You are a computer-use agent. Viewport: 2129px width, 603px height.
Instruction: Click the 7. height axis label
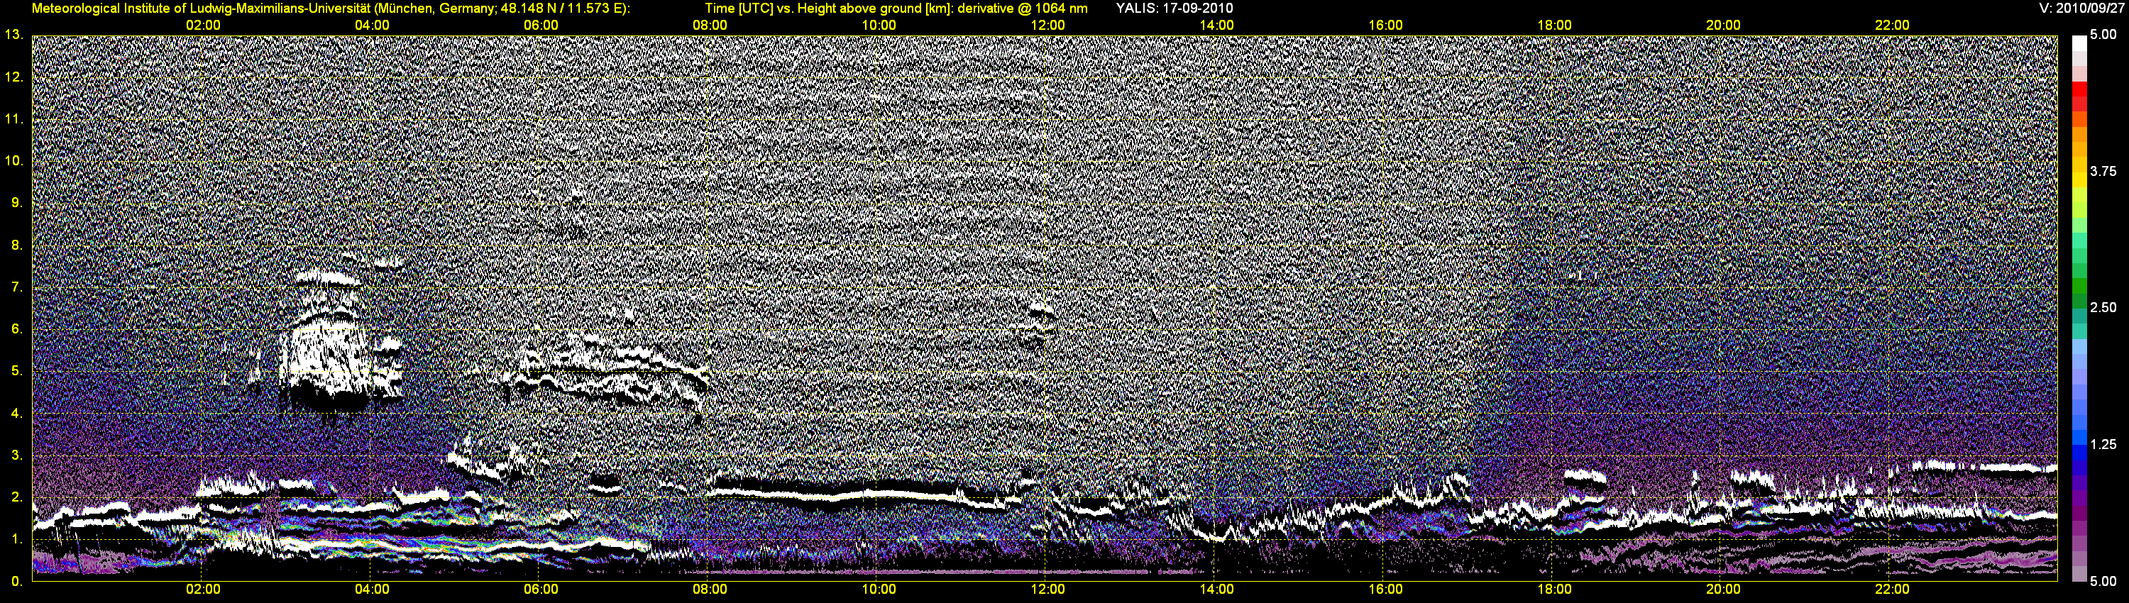(x=16, y=287)
